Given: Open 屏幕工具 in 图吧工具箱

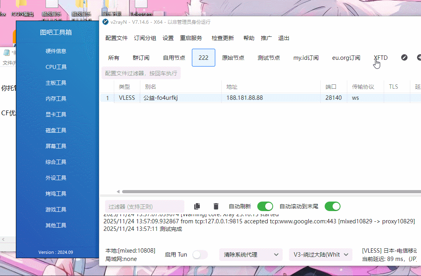Looking at the screenshot, I should tap(56, 146).
